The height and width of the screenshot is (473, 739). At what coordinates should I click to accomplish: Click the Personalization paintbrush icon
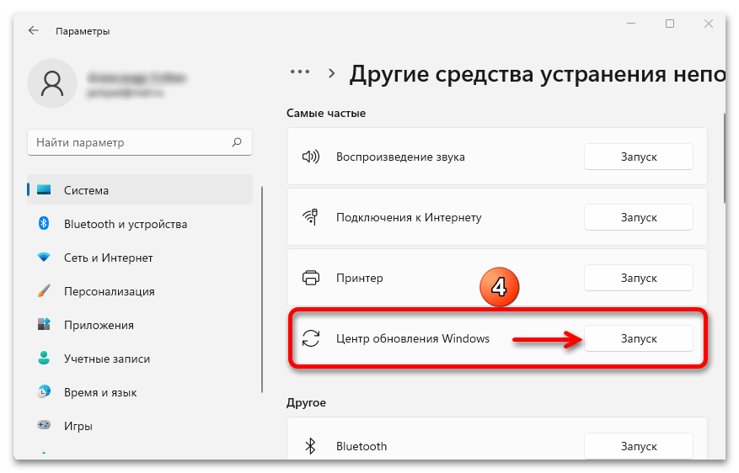point(45,291)
